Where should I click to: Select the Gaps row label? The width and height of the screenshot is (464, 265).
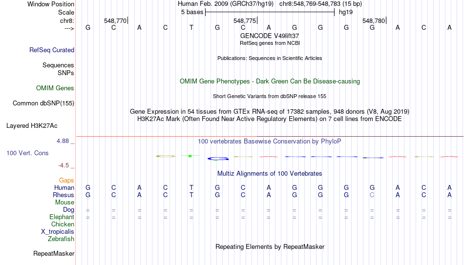66,181
